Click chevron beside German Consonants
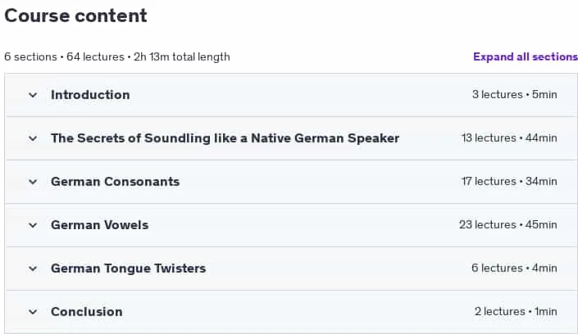This screenshot has width=578, height=334. (33, 182)
